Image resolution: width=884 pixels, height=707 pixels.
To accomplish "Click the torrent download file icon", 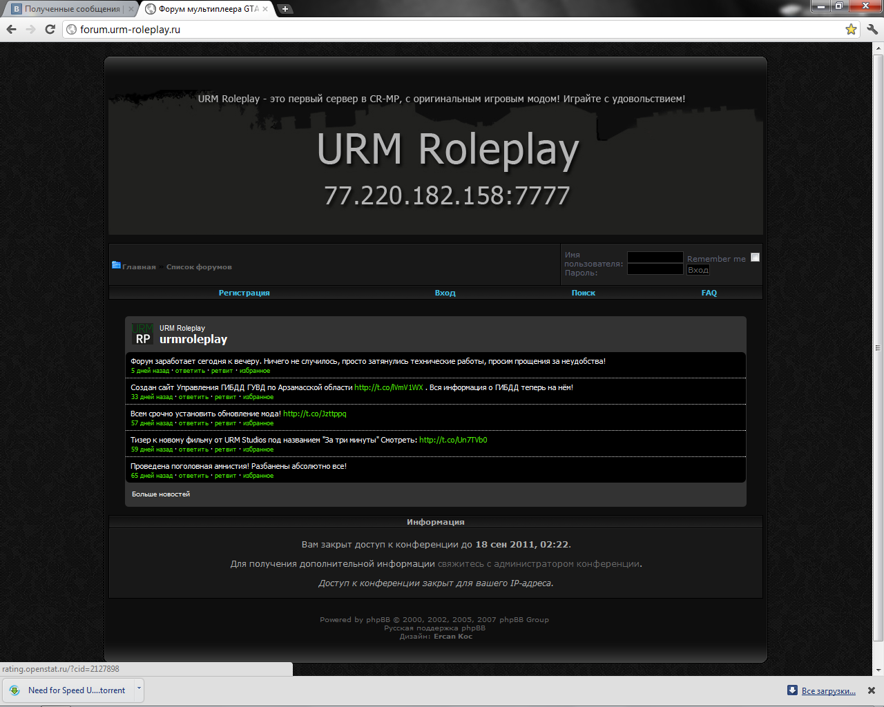I will click(15, 690).
